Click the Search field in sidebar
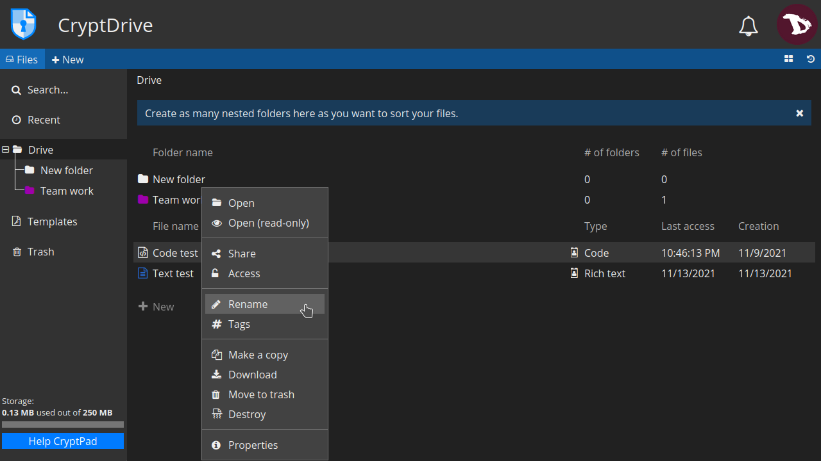Viewport: 821px width, 461px height. coord(63,90)
